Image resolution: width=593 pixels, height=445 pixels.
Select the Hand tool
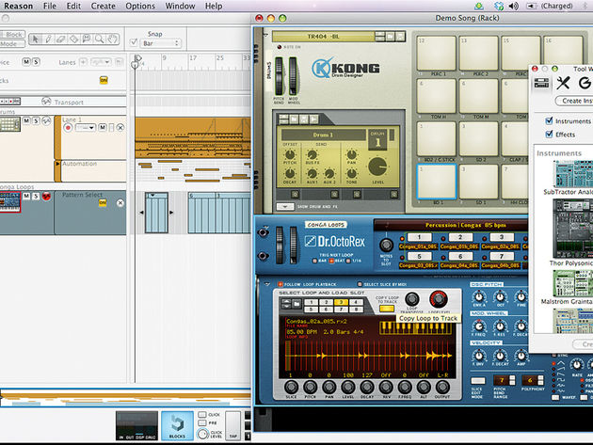pos(112,39)
